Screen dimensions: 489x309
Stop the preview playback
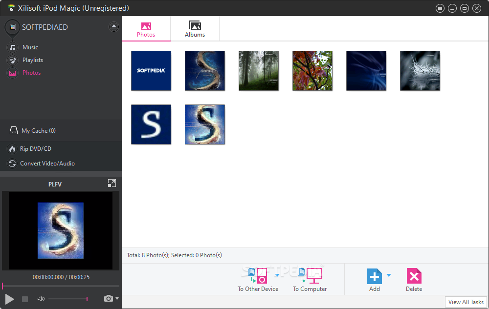tap(25, 299)
